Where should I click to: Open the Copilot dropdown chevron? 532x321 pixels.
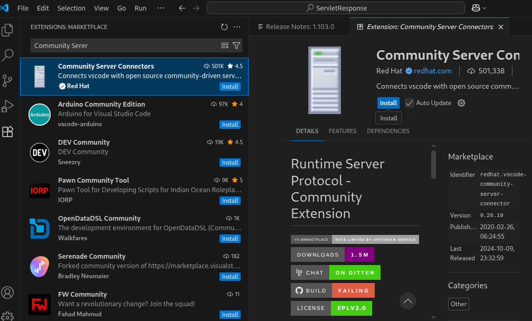(x=484, y=8)
